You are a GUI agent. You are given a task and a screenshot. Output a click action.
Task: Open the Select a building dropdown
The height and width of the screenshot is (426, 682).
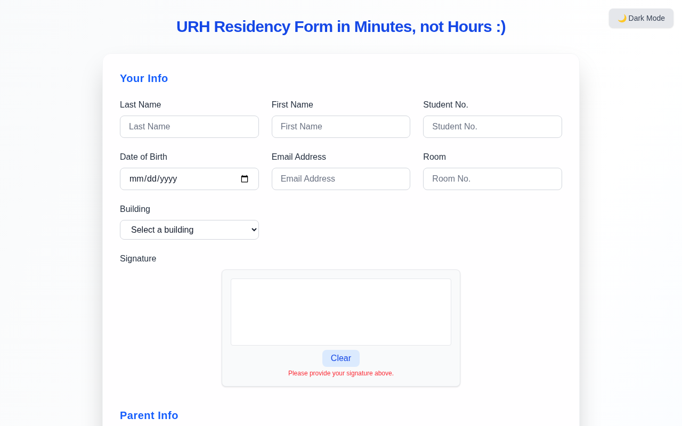pyautogui.click(x=189, y=230)
